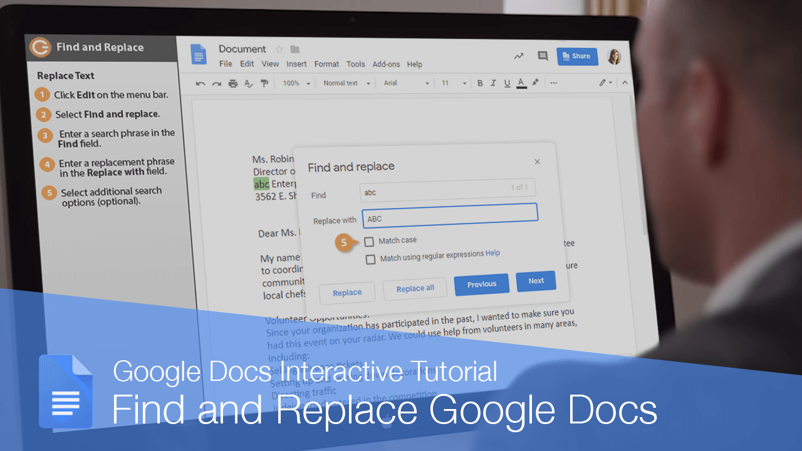Click the regular expressions Help link
This screenshot has height=451, width=802.
[x=492, y=253]
